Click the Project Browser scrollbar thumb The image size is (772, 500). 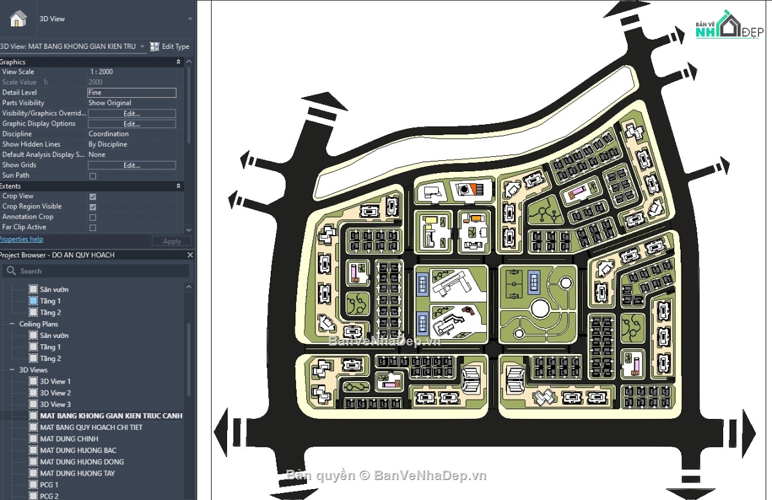tap(188, 359)
